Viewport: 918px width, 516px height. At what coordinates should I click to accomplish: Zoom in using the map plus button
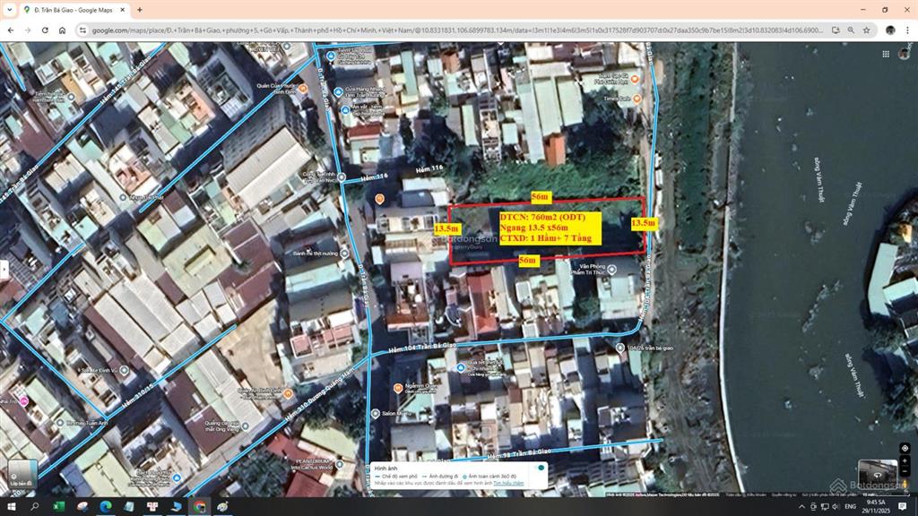pos(905,460)
